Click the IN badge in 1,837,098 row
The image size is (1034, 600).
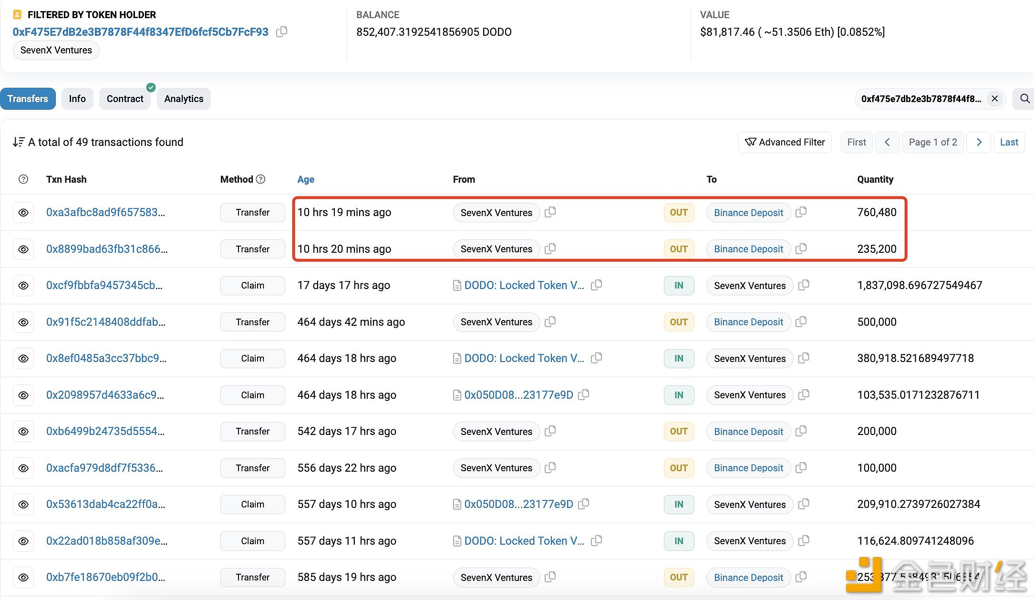[679, 286]
